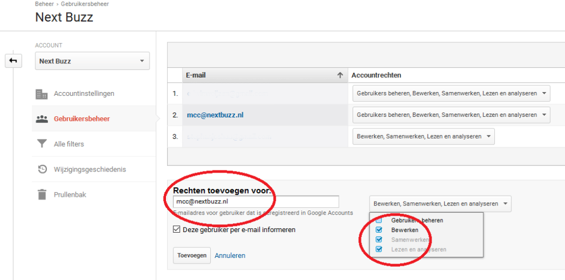Screen dimensions: 565x280
Task: Open Wijzigingsgeschiedenis in the sidebar
Action: point(89,169)
